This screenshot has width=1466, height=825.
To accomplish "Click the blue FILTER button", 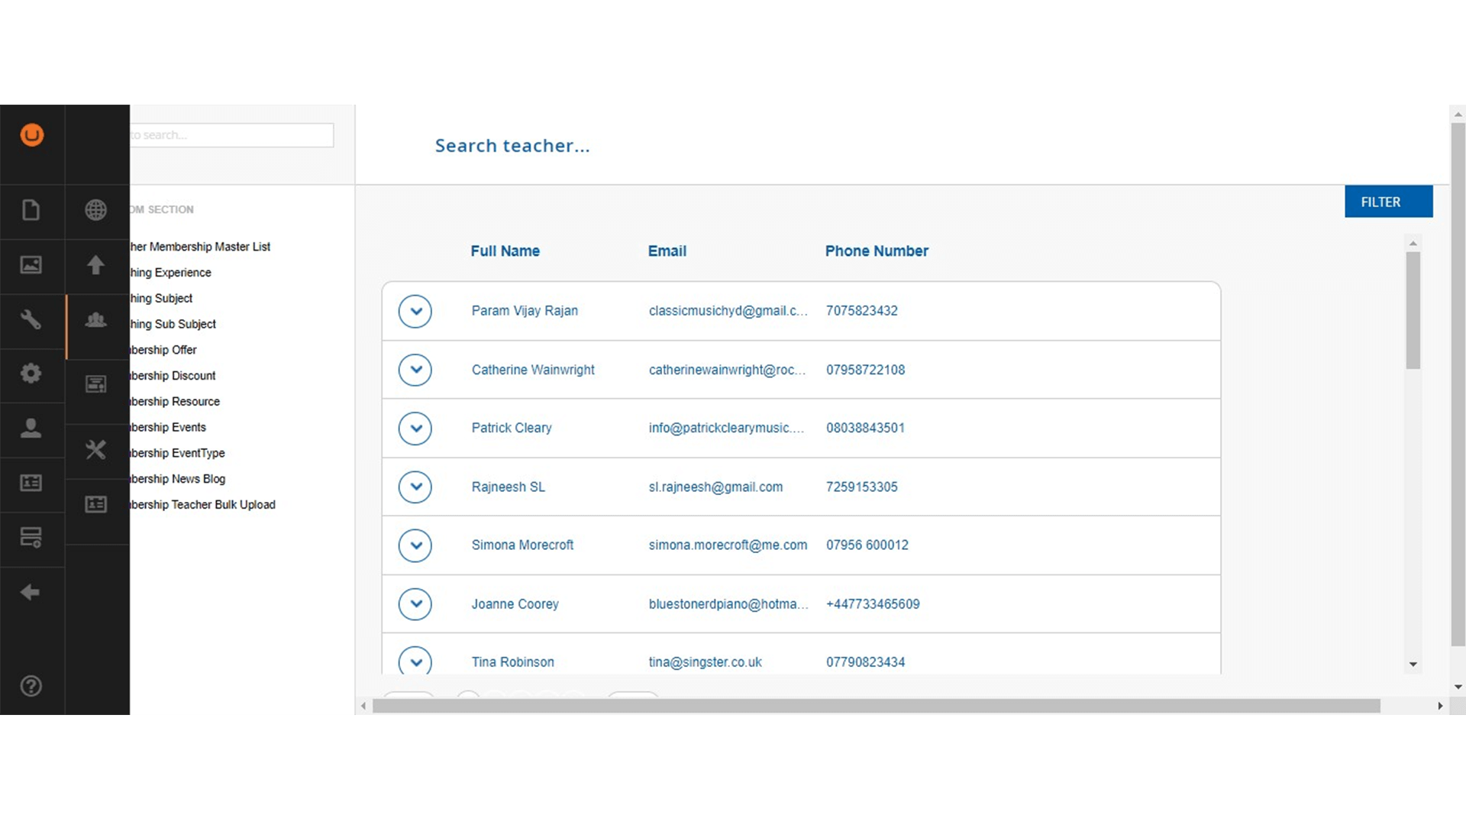I will 1388,202.
